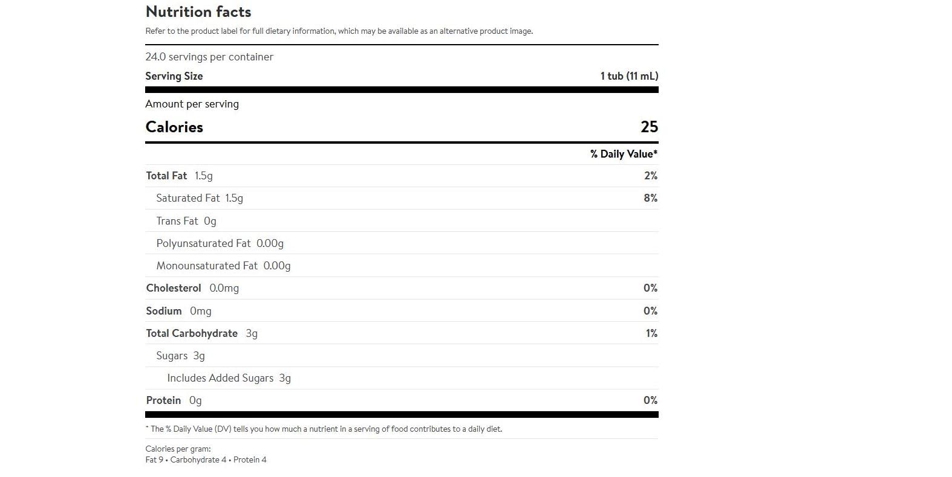Click Includes Added Sugars 3g row
Viewport: 952px width, 477px height.
click(x=402, y=378)
